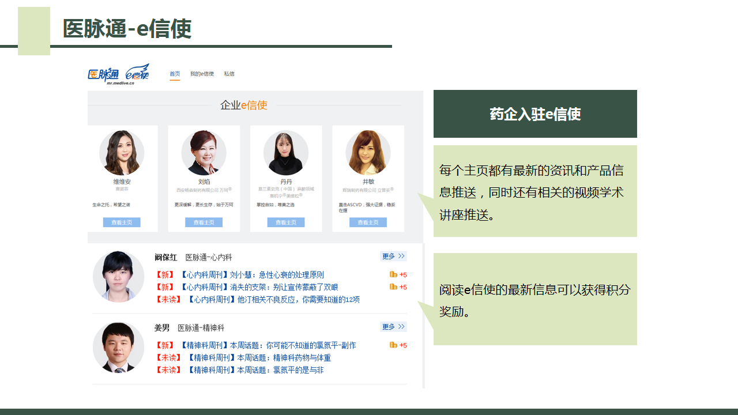The height and width of the screenshot is (415, 738).
Task: Click 井敏's profile avatar
Action: coord(368,153)
